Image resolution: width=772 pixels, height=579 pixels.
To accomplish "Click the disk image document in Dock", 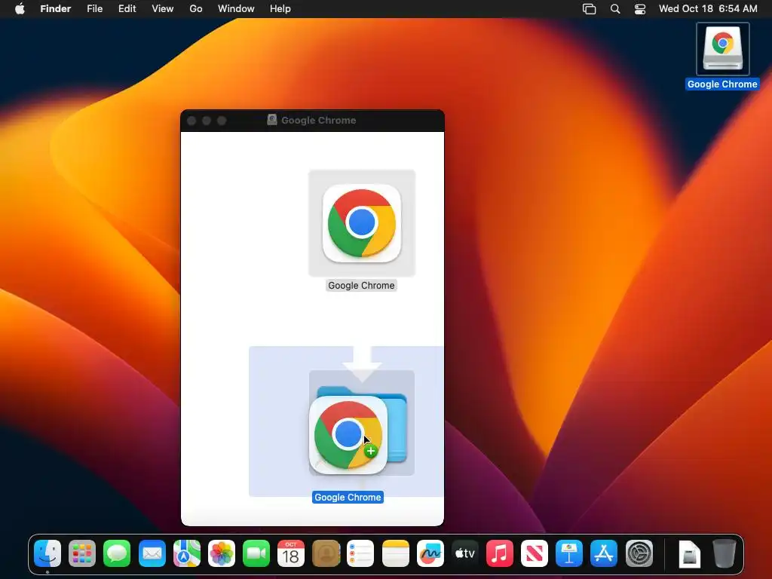I will pyautogui.click(x=689, y=554).
